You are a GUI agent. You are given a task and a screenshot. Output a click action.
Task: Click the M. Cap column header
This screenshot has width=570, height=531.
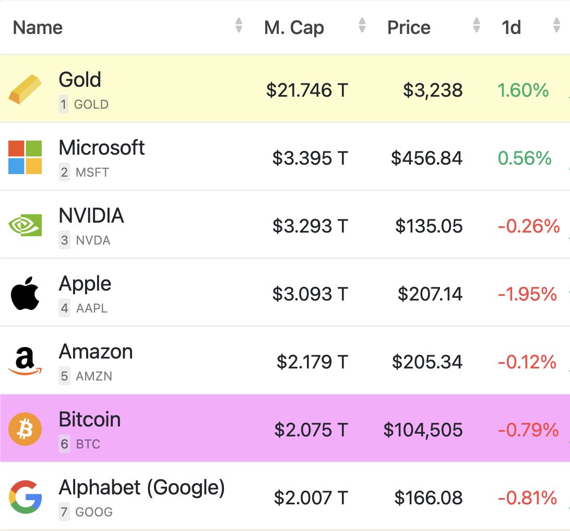(x=294, y=27)
